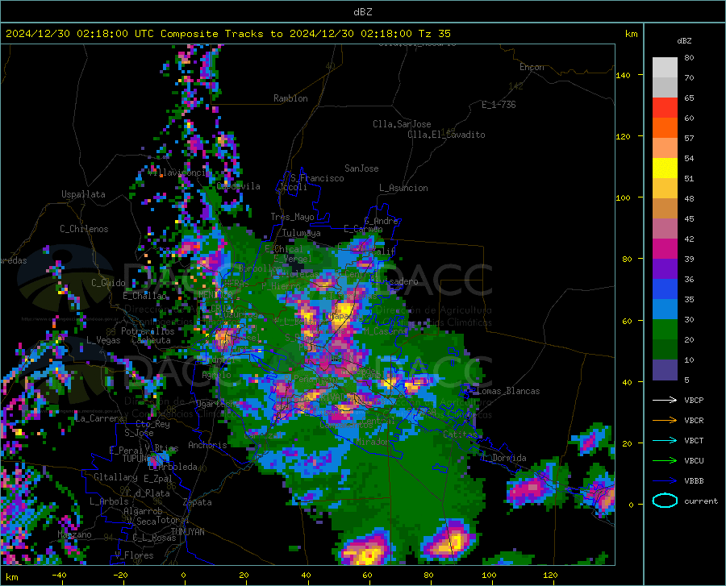The height and width of the screenshot is (586, 726).
Task: Click the cyan VBCT arrow icon
Action: pos(665,440)
